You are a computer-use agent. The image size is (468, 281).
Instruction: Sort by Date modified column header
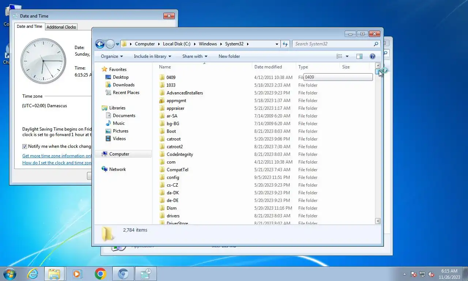coord(274,67)
